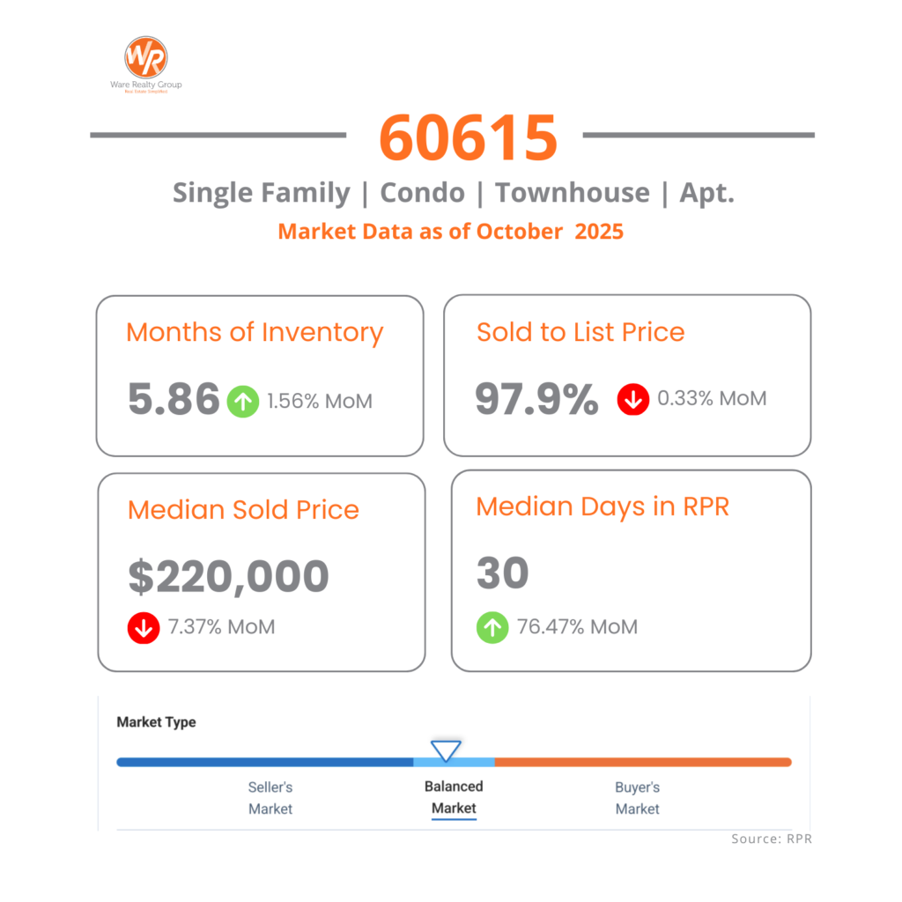Click the Months of Inventory title
902x902 pixels.
click(x=255, y=333)
